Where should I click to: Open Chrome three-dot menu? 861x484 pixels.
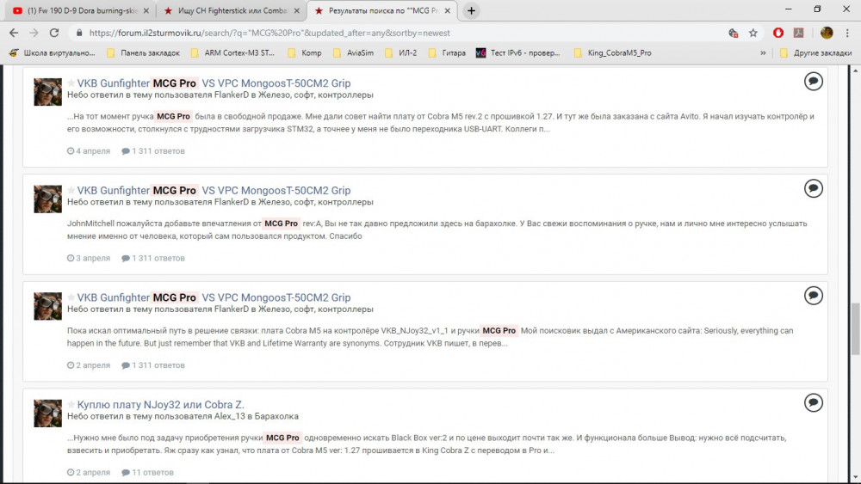[x=848, y=33]
